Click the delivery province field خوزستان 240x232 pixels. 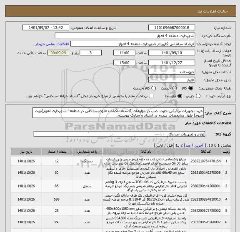click(172, 72)
